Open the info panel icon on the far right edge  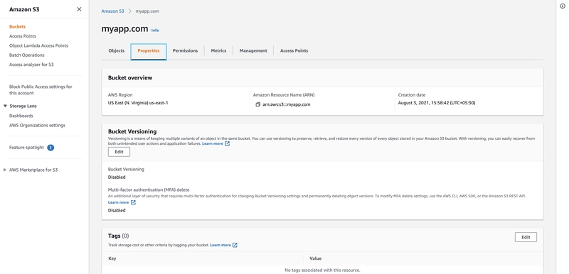[x=563, y=6]
